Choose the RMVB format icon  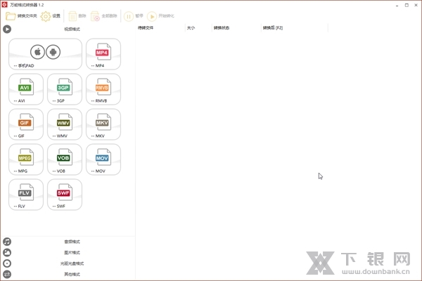[103, 89]
